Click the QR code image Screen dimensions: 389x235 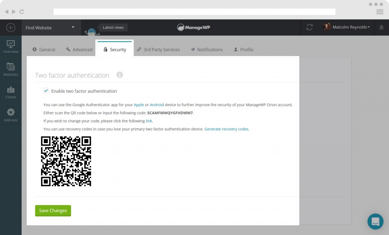point(66,161)
